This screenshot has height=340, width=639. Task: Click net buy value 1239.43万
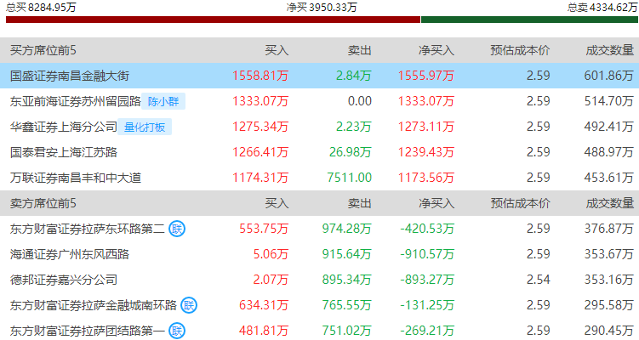point(426,152)
